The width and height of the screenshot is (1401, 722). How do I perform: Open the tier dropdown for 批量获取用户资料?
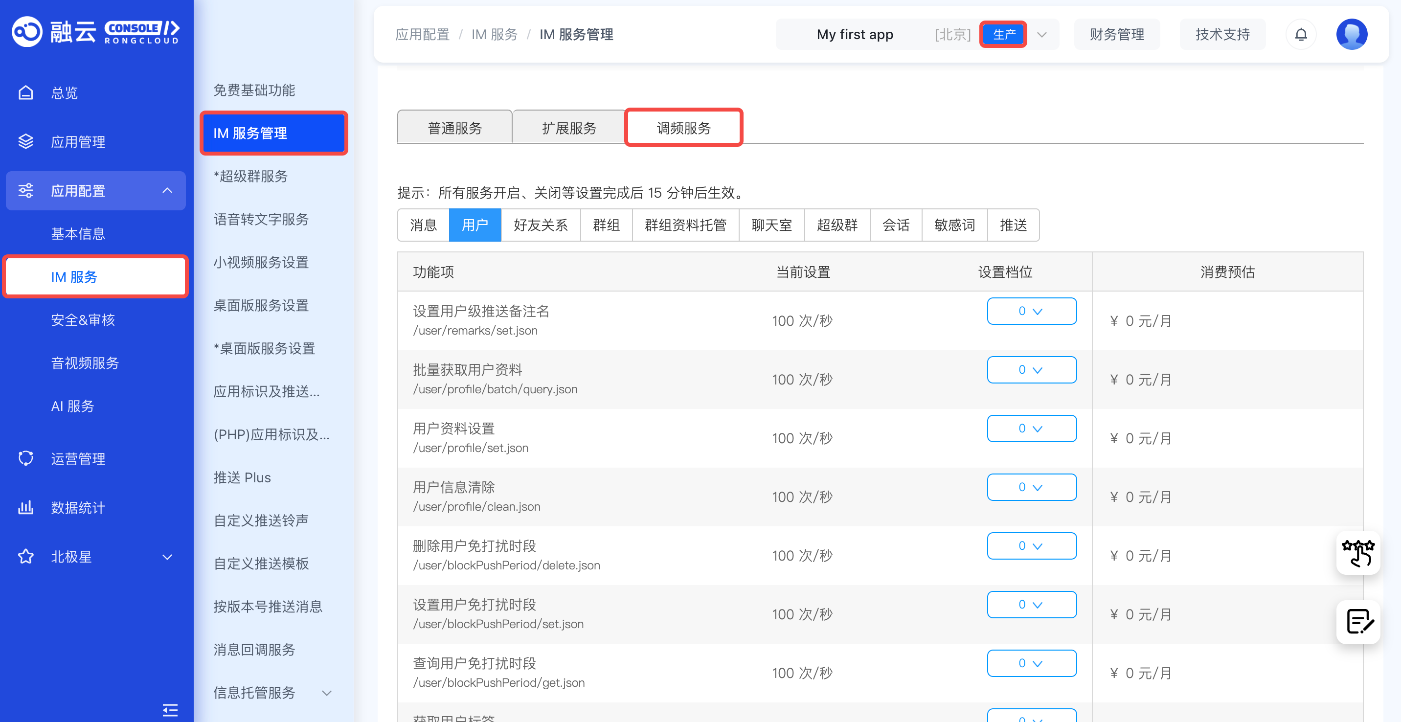click(1031, 370)
